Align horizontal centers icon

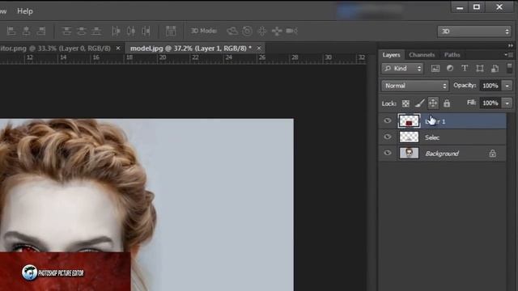point(26,31)
